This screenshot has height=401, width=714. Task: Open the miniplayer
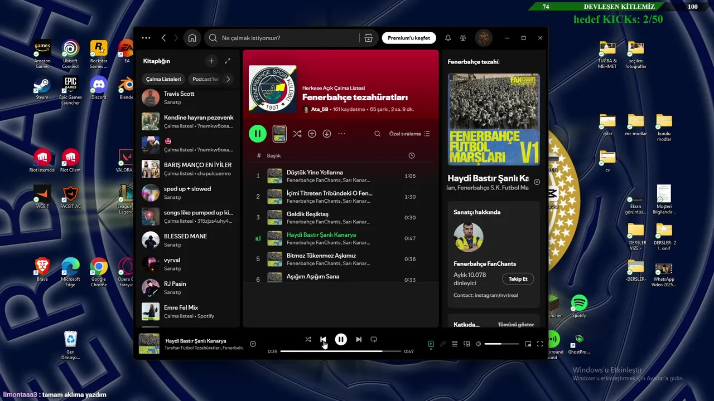(528, 344)
